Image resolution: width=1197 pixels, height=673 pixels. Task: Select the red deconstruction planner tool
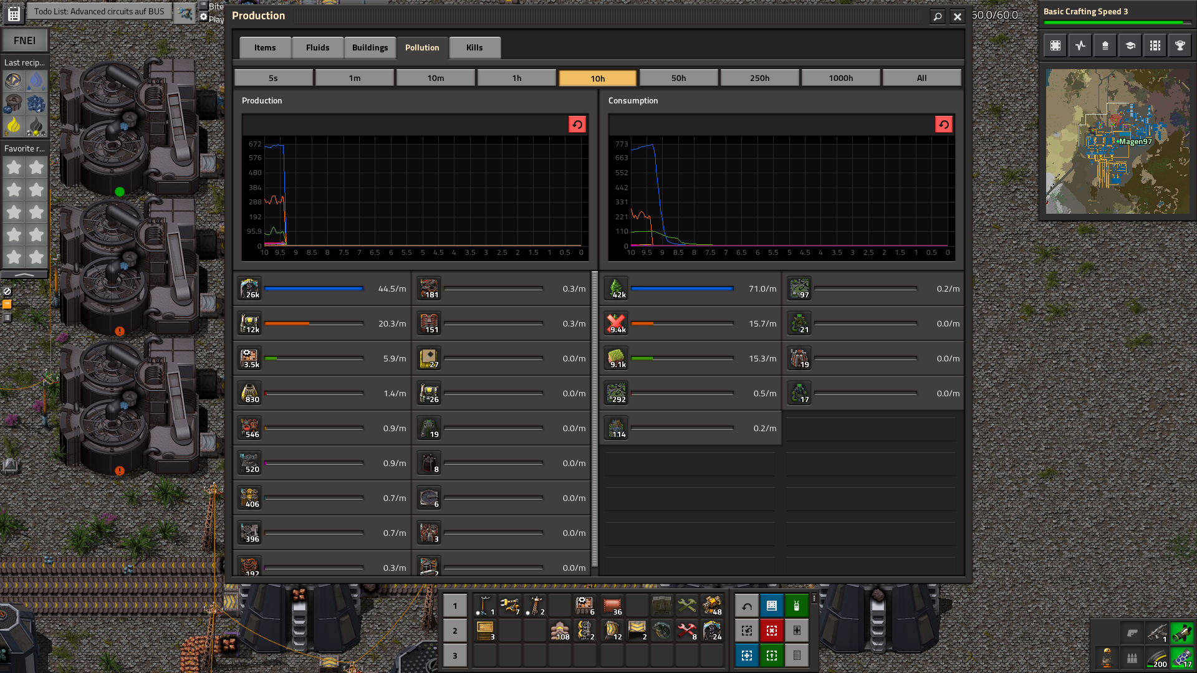772,631
